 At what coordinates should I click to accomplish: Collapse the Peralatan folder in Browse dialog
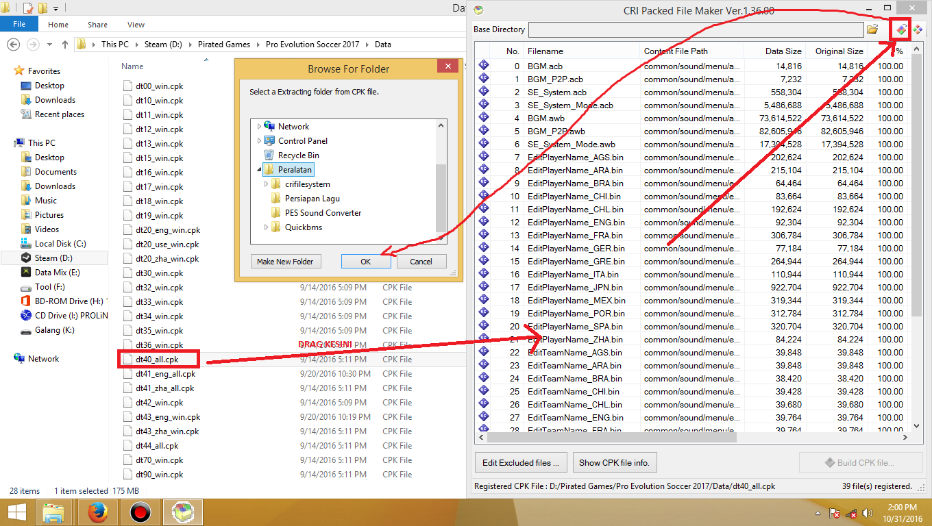point(259,170)
